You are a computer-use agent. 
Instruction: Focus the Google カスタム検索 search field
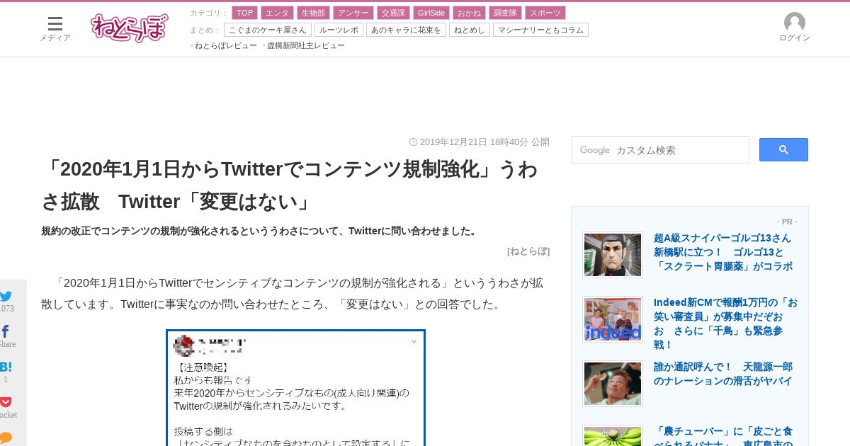coord(660,150)
